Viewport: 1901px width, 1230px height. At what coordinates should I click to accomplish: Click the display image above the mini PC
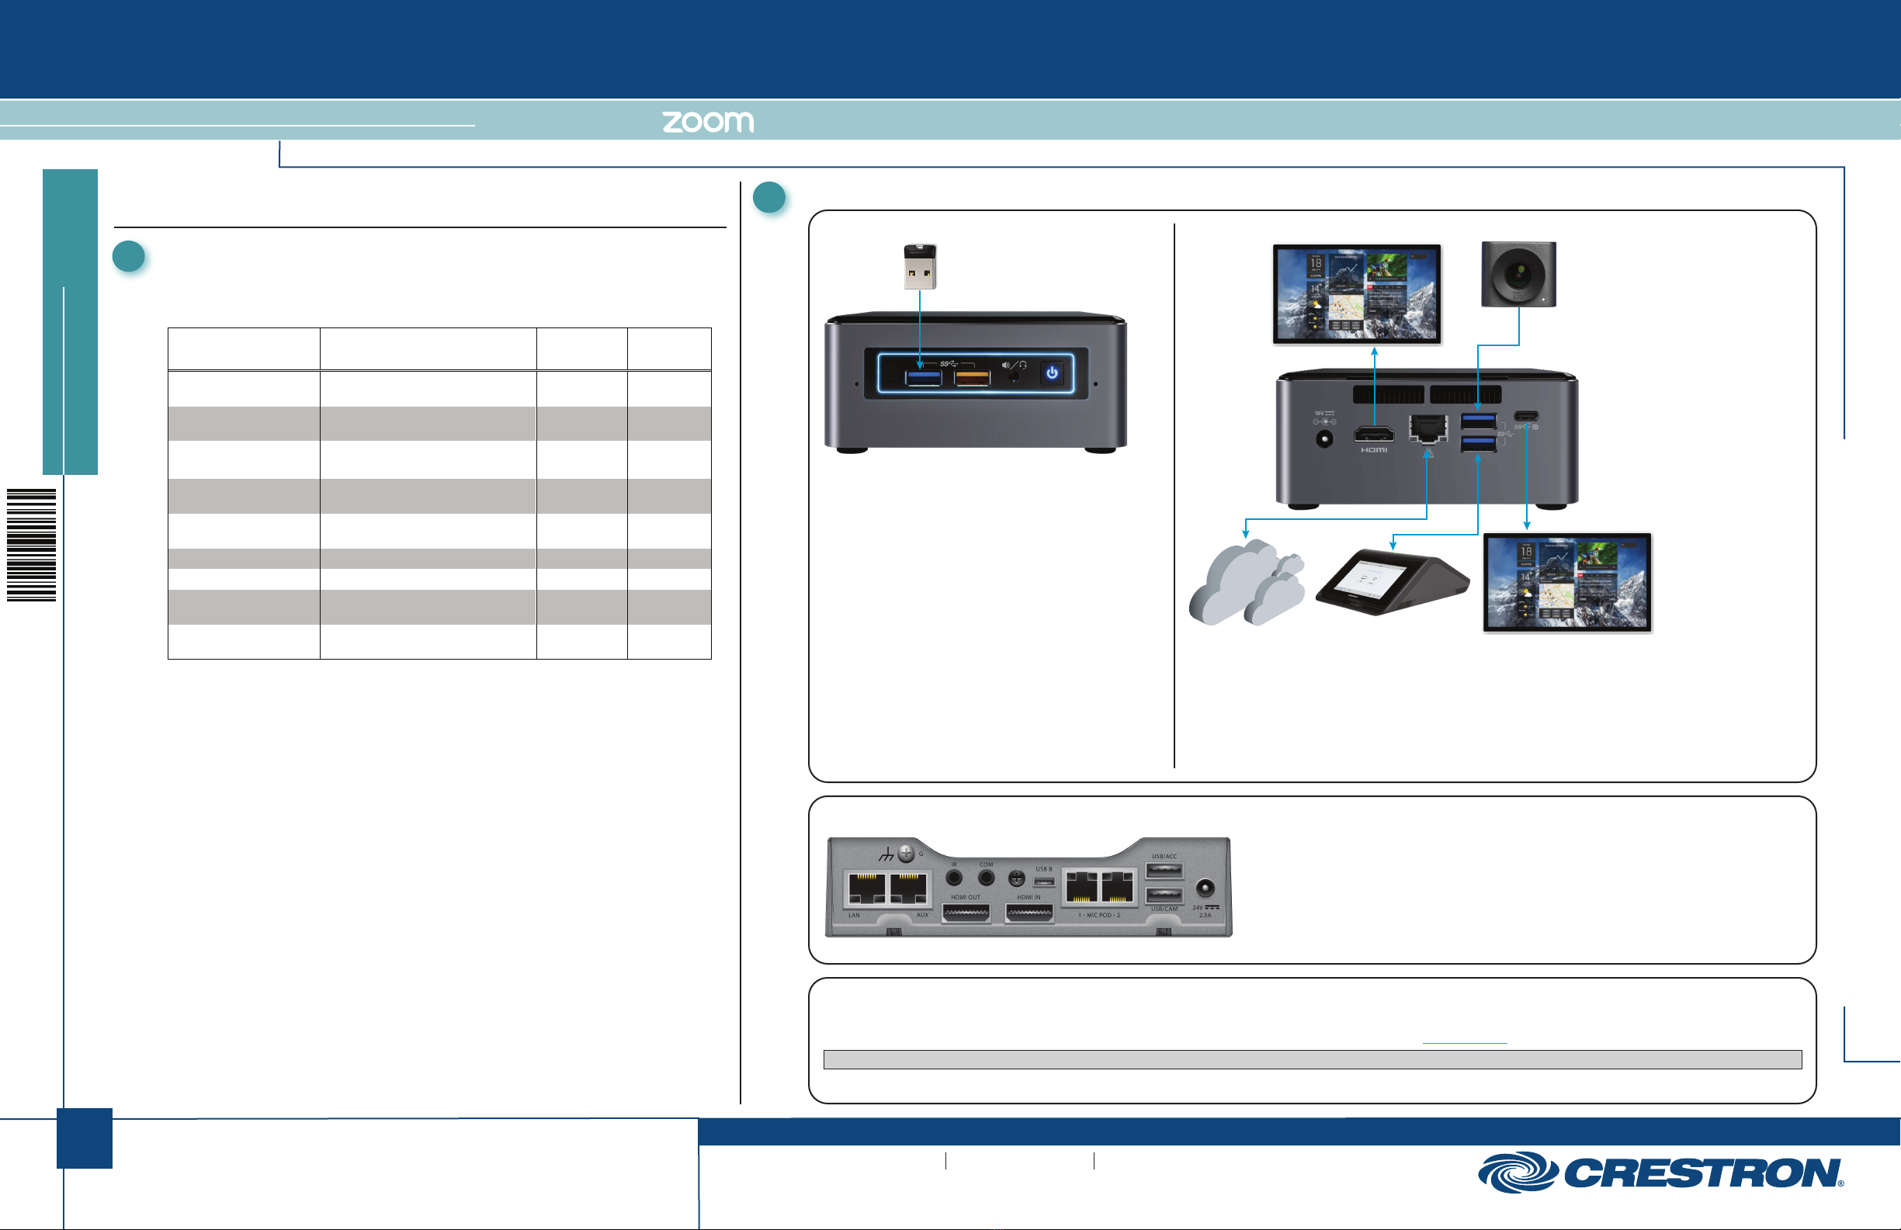tap(1356, 294)
